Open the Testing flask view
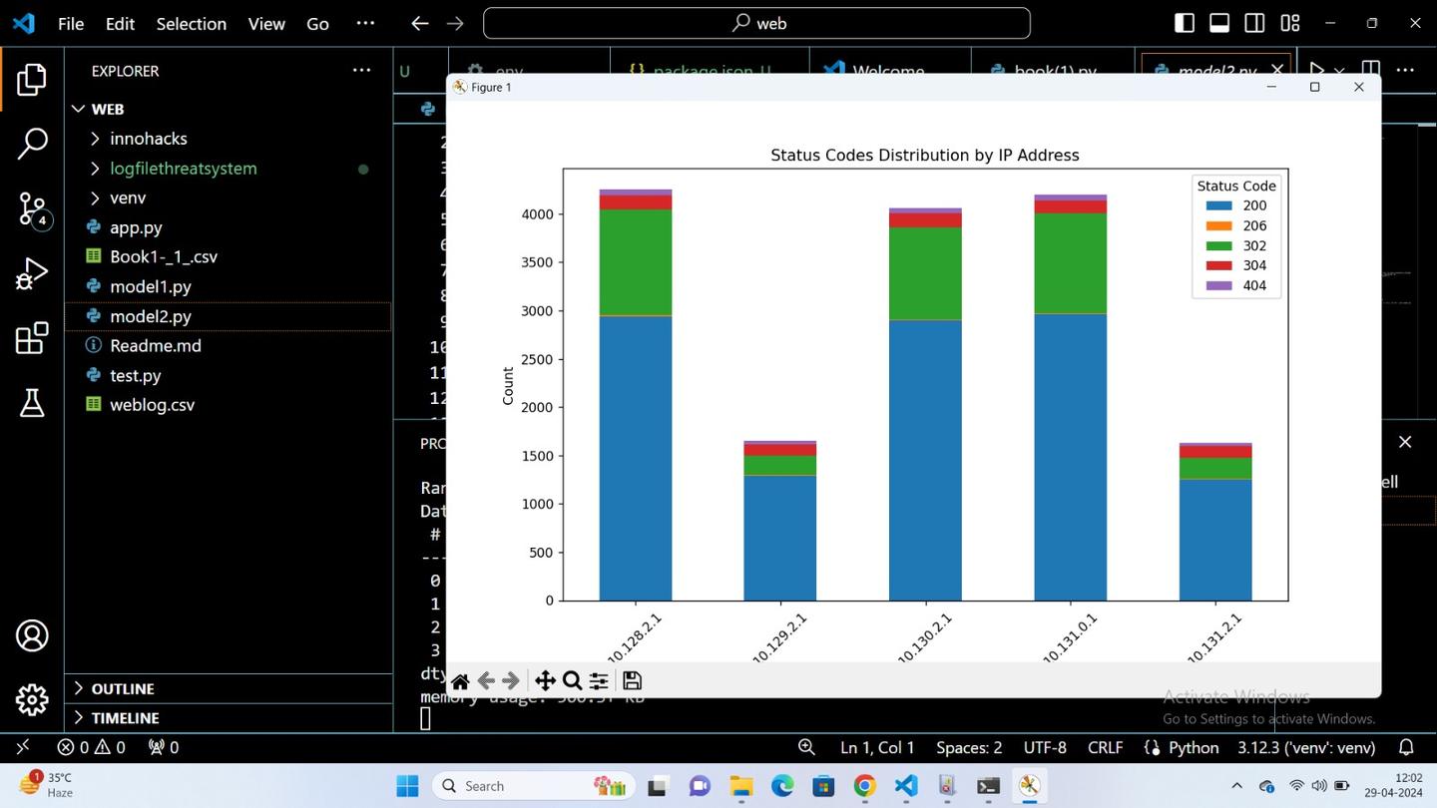This screenshot has height=808, width=1437. (32, 403)
